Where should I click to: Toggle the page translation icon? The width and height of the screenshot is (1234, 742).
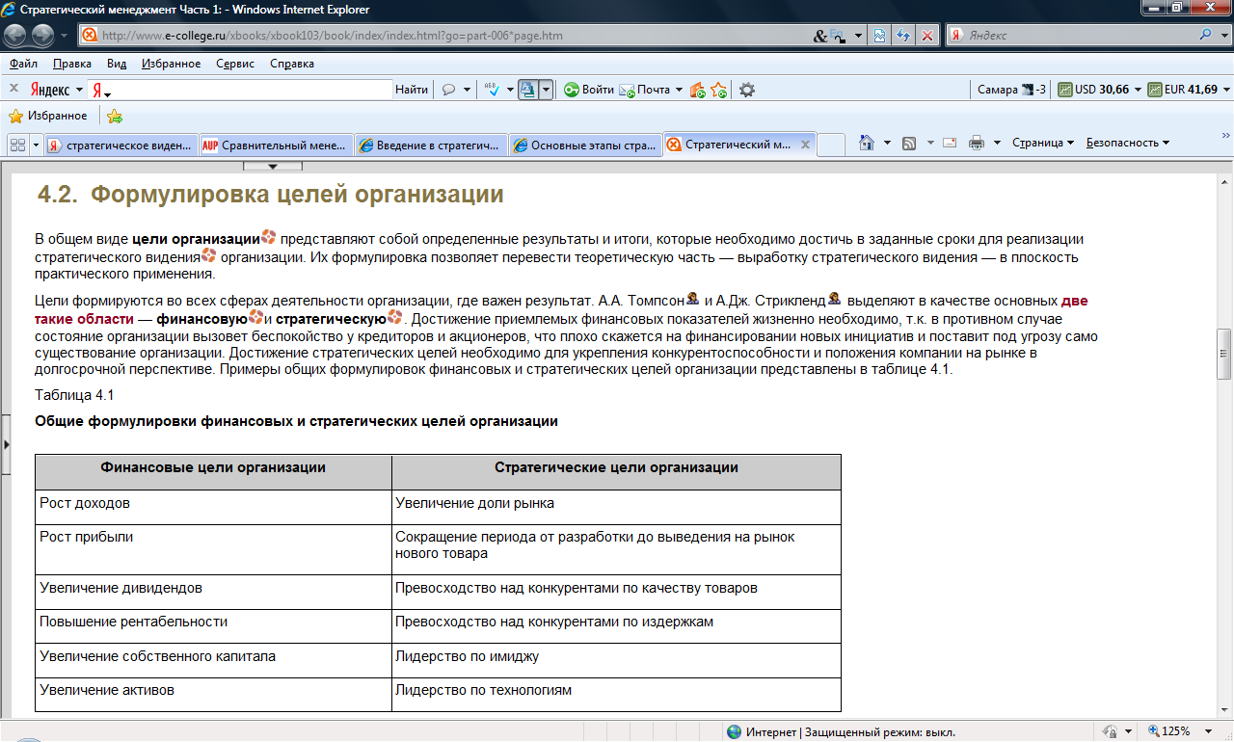point(527,90)
